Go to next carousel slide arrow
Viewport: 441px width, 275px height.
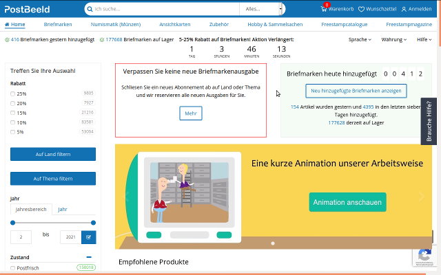click(422, 196)
